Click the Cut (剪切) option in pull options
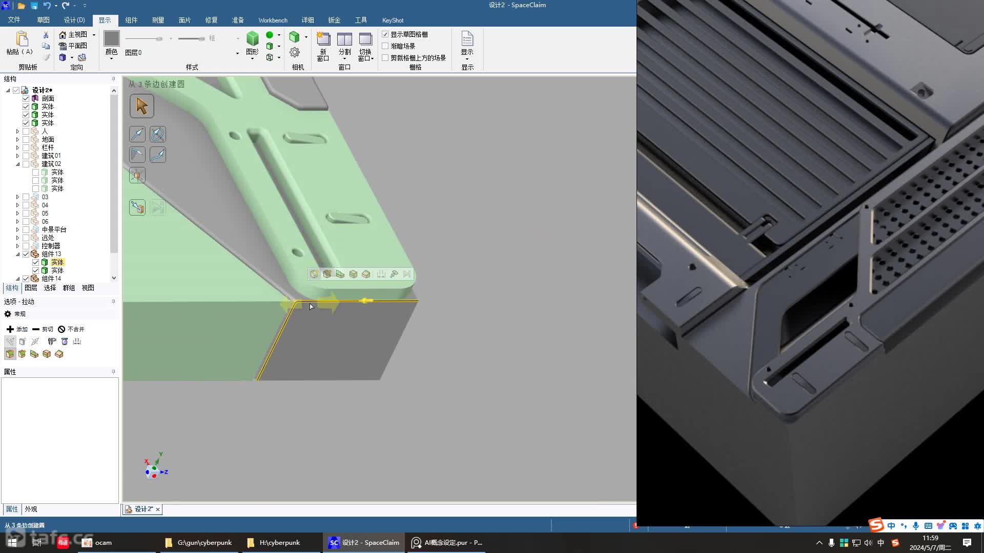The image size is (984, 553). pos(43,329)
